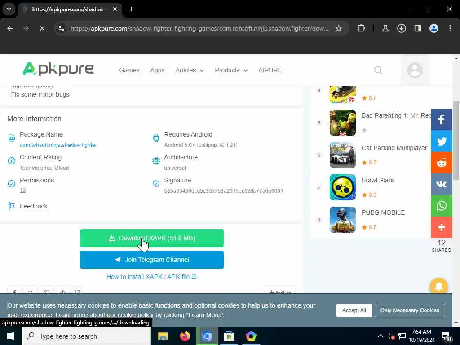
Task: Open the Feedback link
Action: (x=33, y=206)
